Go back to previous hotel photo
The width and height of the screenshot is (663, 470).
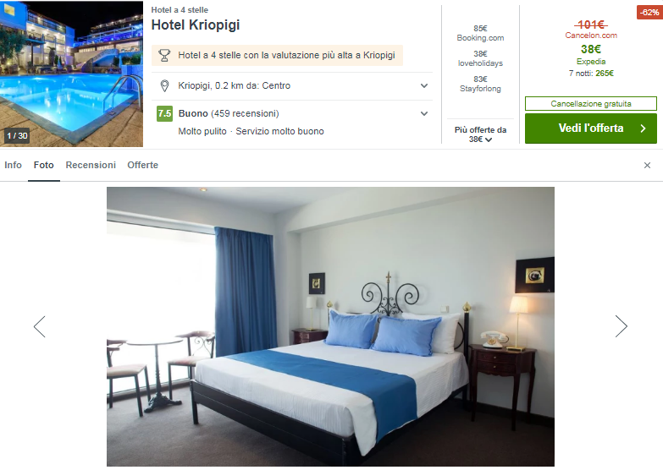point(40,326)
